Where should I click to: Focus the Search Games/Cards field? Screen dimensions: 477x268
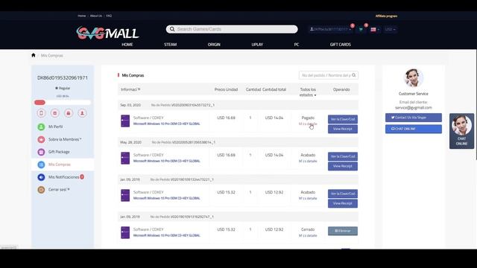point(232,29)
